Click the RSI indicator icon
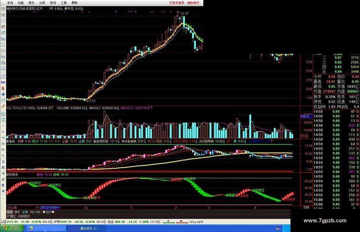The image size is (360, 232). (3, 82)
